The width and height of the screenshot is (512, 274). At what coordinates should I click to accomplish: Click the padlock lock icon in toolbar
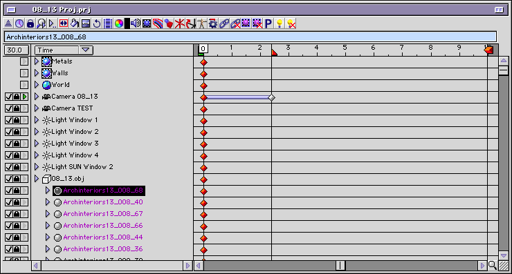[30, 23]
